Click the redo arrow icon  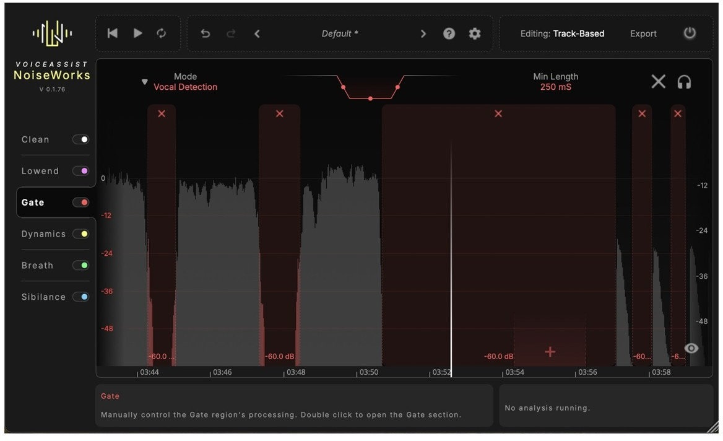(231, 33)
